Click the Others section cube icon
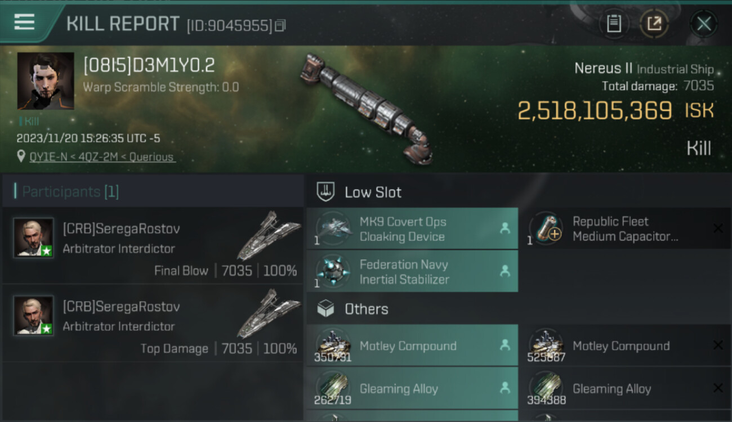 (x=325, y=308)
